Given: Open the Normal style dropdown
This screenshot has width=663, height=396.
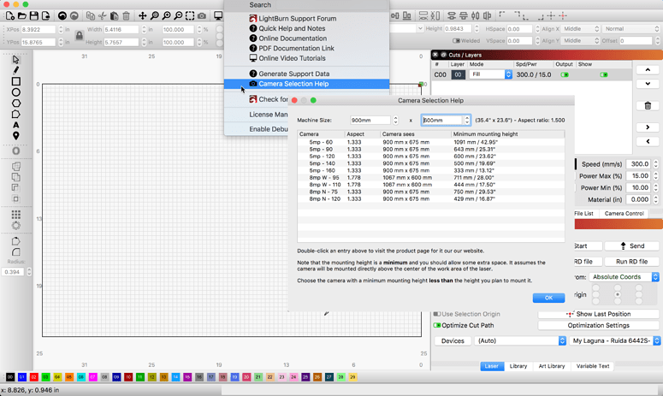Looking at the screenshot, I should tap(631, 29).
